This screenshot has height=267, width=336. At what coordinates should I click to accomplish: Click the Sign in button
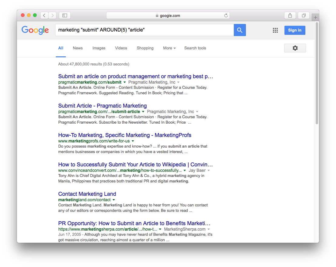(x=294, y=30)
